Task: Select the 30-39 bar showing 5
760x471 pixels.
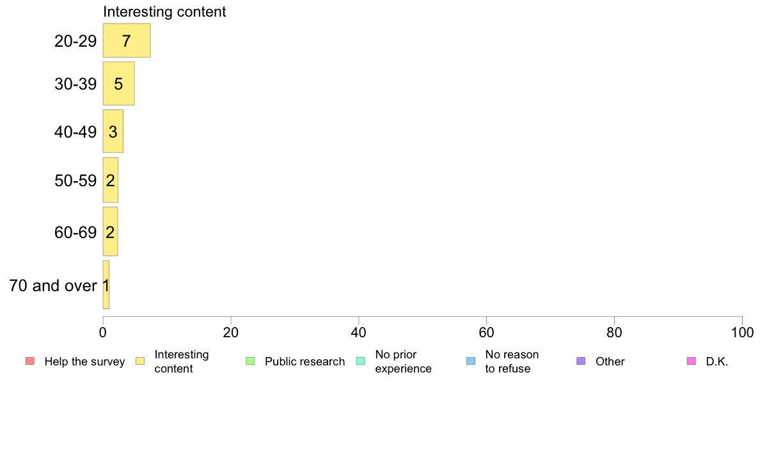Action: click(x=118, y=84)
